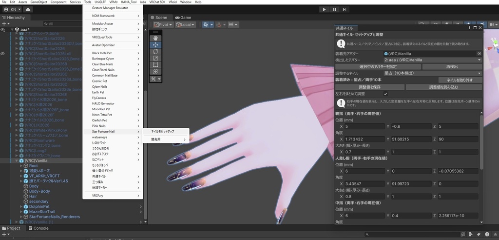The height and width of the screenshot is (240, 499).
Task: Click the 共通ネイル panel vertical scrollbar
Action: pyautogui.click(x=481, y=142)
